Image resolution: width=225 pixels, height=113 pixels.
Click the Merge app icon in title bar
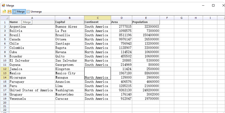point(3,5)
